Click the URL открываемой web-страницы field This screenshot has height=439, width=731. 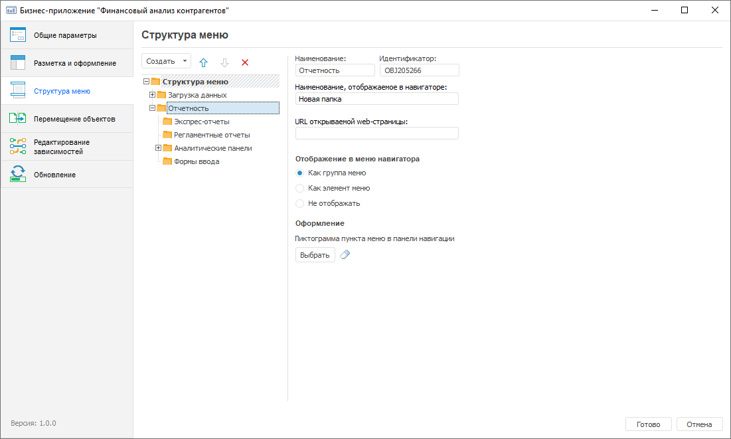tap(377, 133)
